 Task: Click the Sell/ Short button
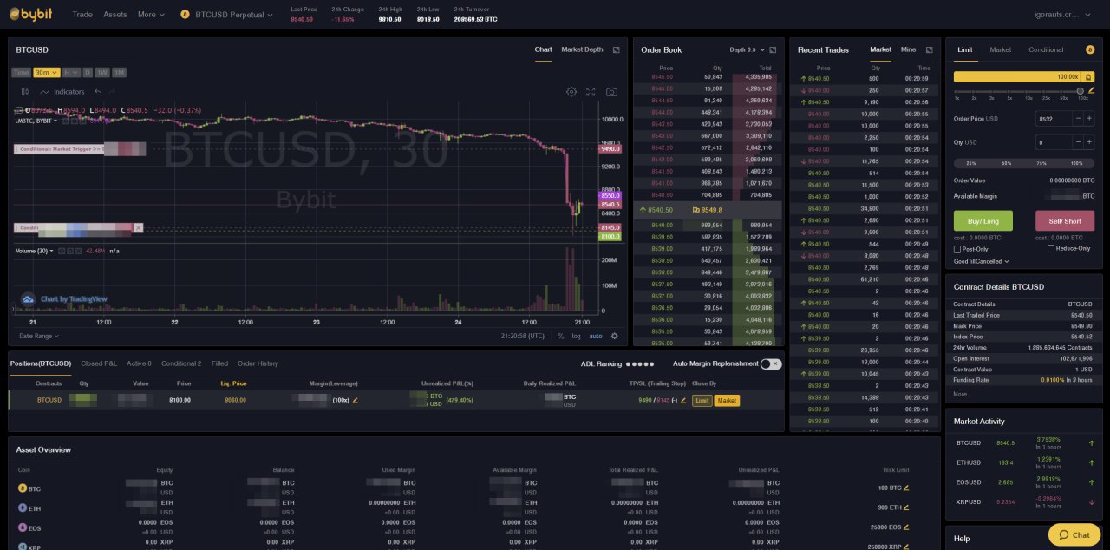coord(1065,221)
